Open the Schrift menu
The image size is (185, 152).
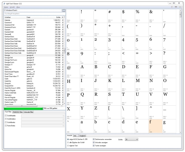[x=12, y=7]
